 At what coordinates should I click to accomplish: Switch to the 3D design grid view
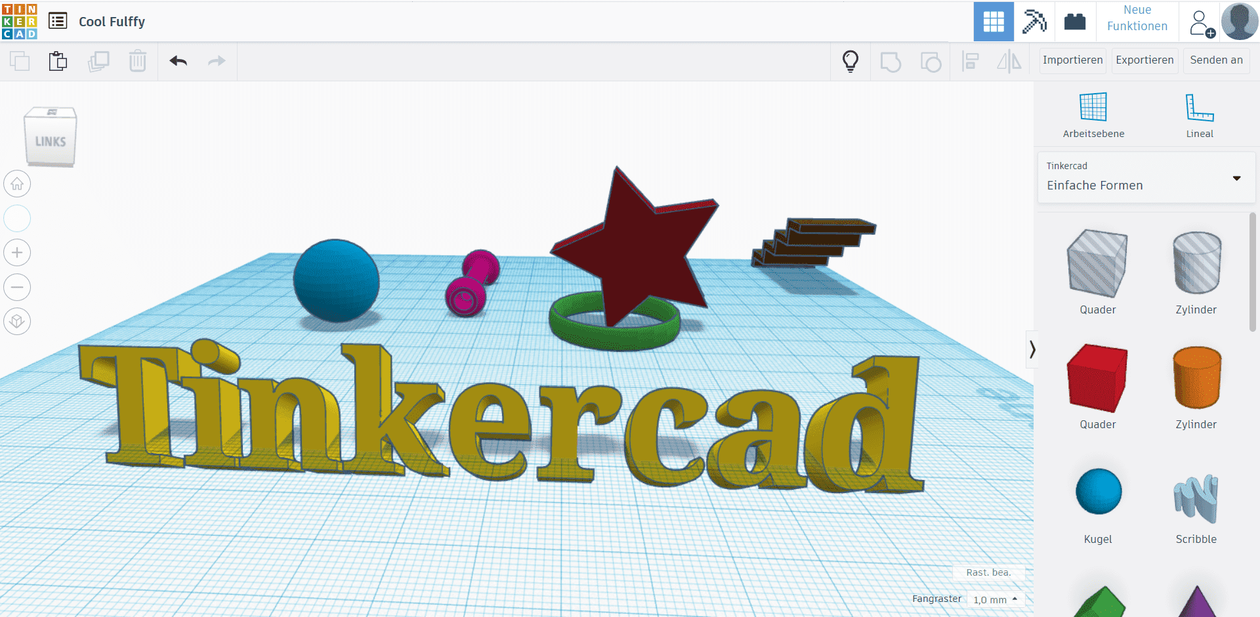click(994, 22)
